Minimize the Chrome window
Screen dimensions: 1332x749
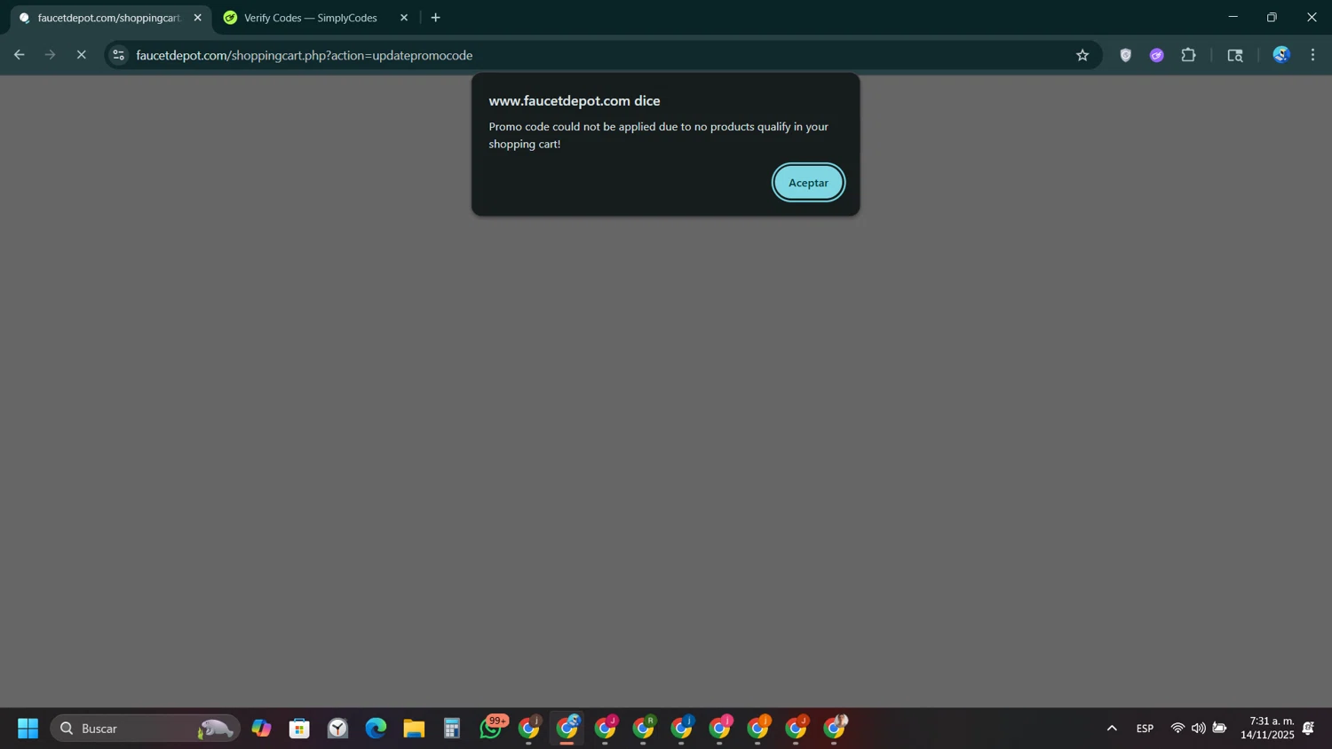tap(1233, 17)
